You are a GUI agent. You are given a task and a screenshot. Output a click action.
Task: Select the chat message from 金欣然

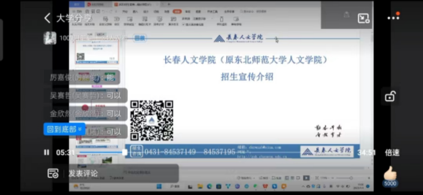(x=86, y=114)
